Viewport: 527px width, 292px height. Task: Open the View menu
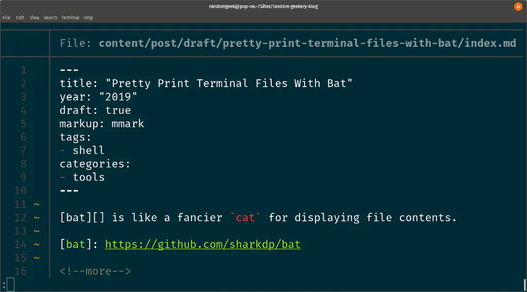(34, 18)
